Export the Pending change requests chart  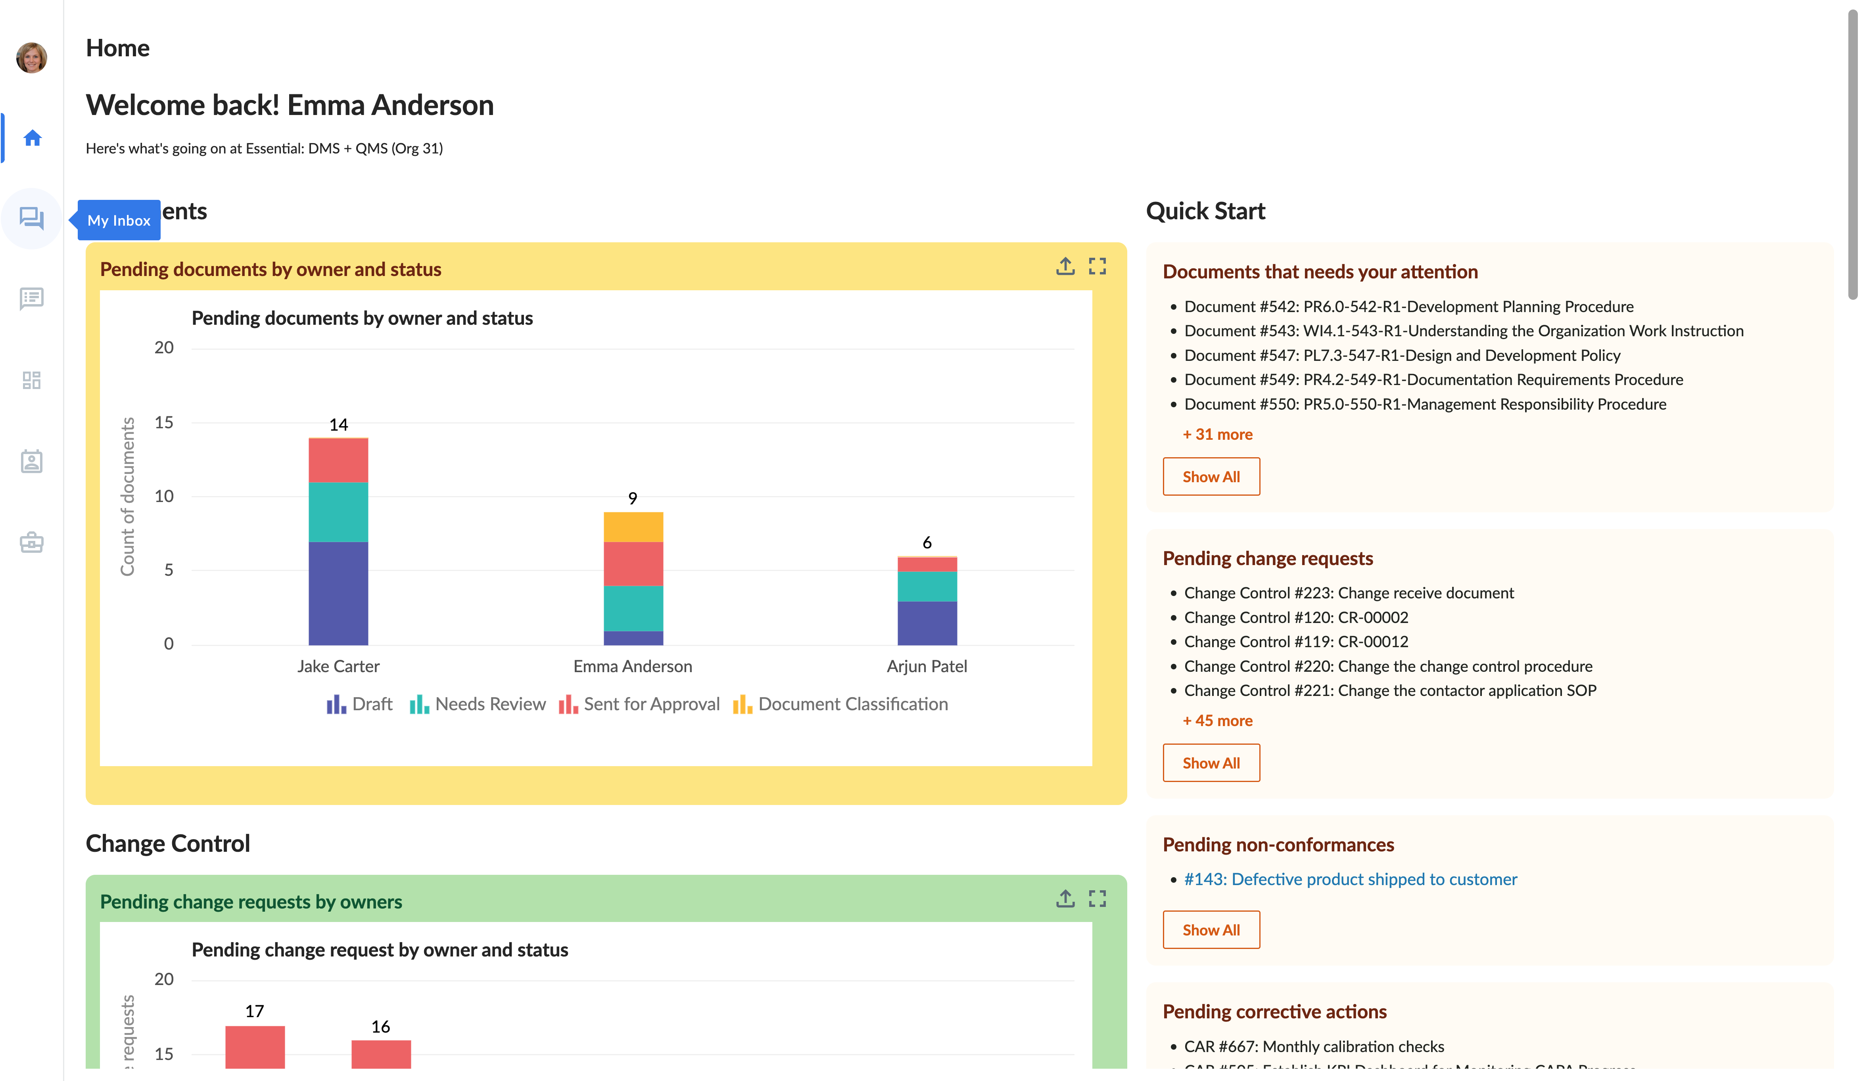click(x=1065, y=898)
